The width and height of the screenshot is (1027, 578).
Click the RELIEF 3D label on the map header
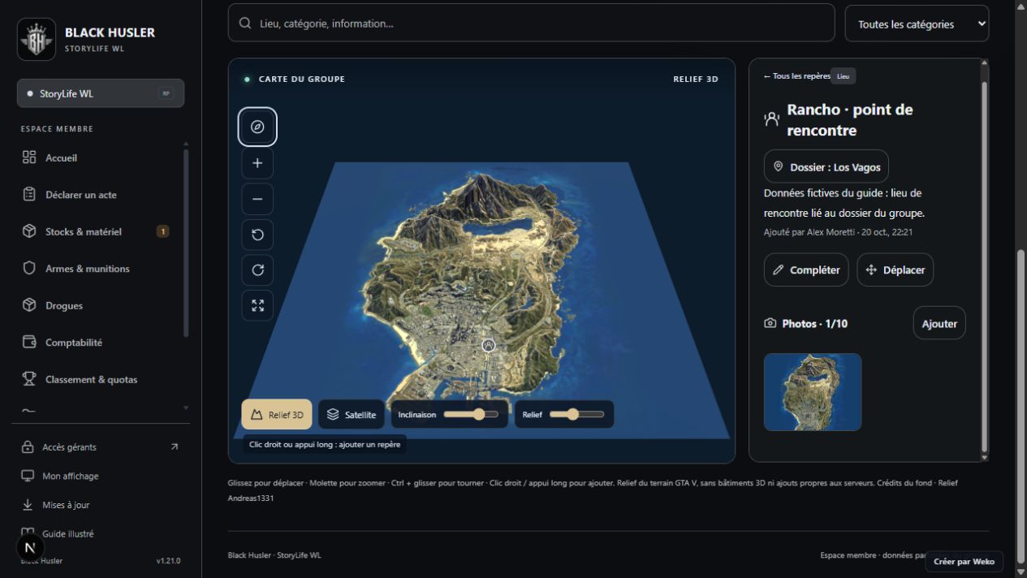click(696, 79)
